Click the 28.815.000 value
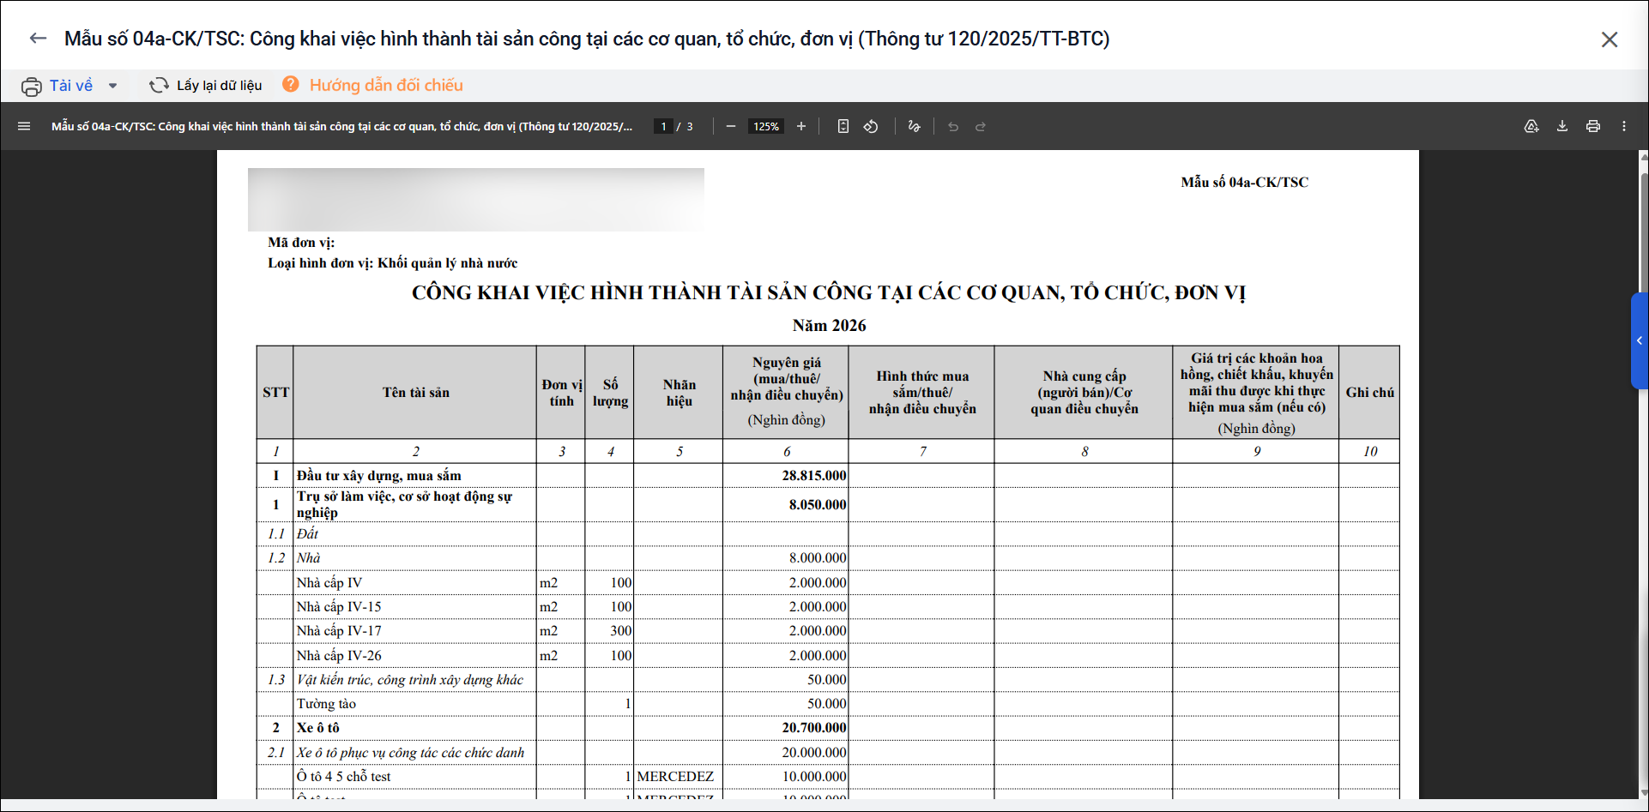Image resolution: width=1649 pixels, height=812 pixels. click(813, 475)
